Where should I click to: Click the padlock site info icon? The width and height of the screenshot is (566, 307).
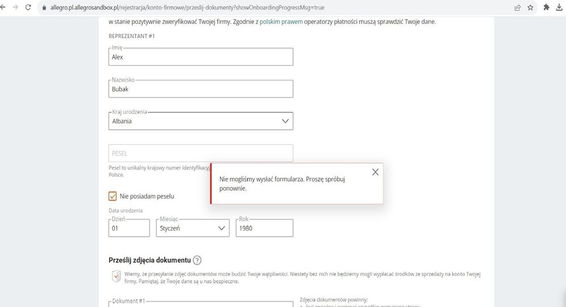[44, 7]
